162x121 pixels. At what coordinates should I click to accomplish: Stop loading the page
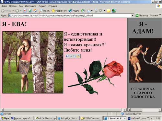pos(25,11)
